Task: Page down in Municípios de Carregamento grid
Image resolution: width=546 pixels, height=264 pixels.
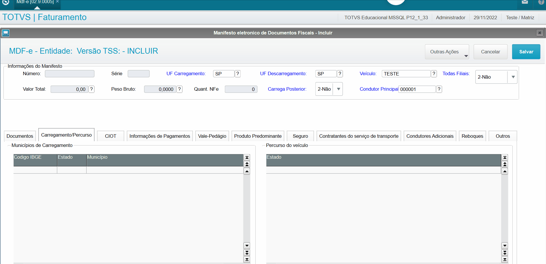Action: tap(247, 253)
